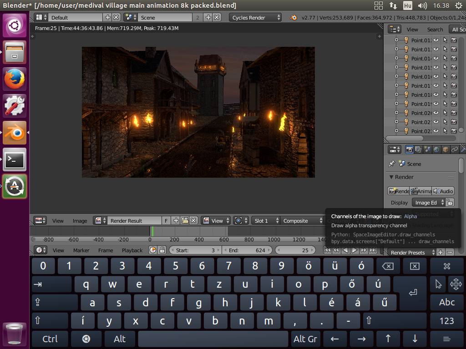Launch Firefox from the Ubuntu dock
Screen dimensions: 466x349
[15, 79]
